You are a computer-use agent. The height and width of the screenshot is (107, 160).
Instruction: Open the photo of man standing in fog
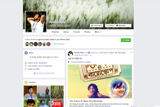point(44,92)
